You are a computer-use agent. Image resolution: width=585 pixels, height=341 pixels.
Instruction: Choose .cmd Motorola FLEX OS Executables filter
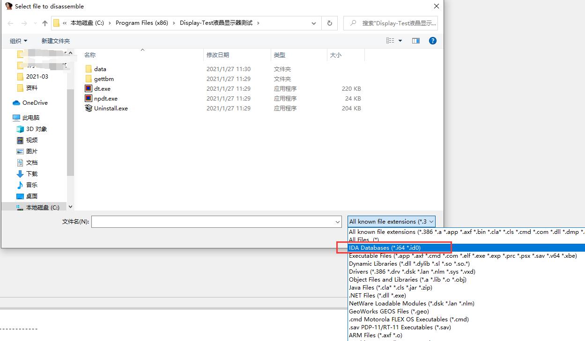pos(466,319)
